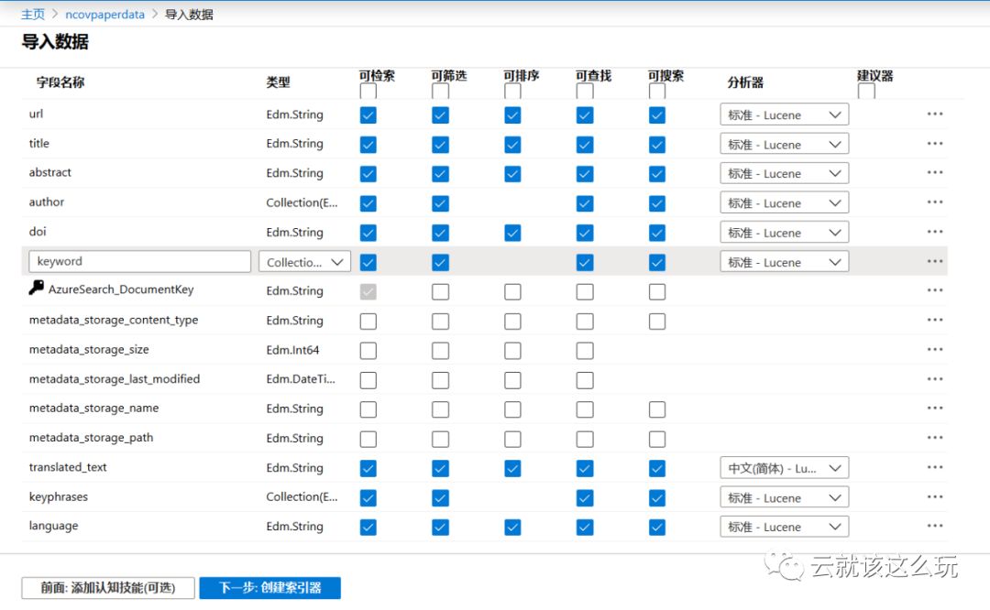The height and width of the screenshot is (610, 990).
Task: Open ellipsis menu for metadata_storage_name row
Action: click(934, 408)
